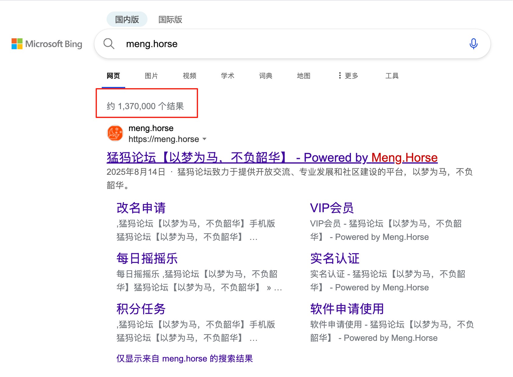Open the three-dot 更多 menu
513x377 pixels.
[x=348, y=76]
